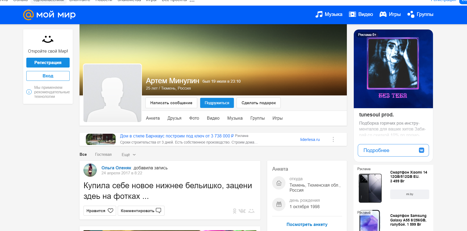467x231 pixels.
Task: Click the Барнхаус house ad thumbnail
Action: [x=101, y=139]
